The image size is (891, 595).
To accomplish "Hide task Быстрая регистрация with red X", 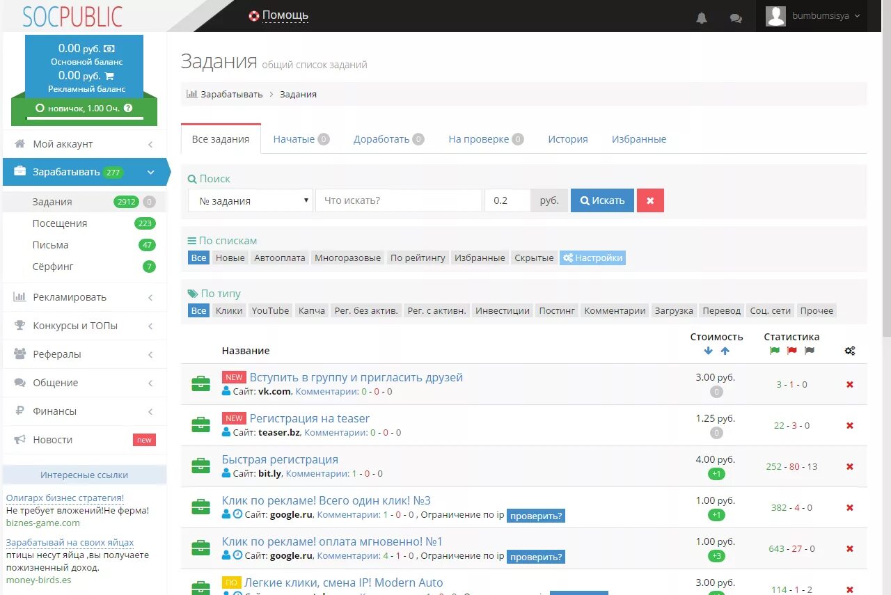I will click(x=850, y=466).
